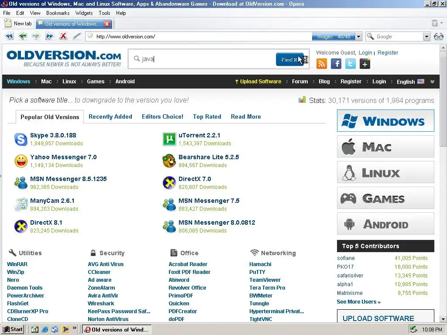Click the Upload Software link in nav bar
The height and width of the screenshot is (335, 447).
coord(258,82)
